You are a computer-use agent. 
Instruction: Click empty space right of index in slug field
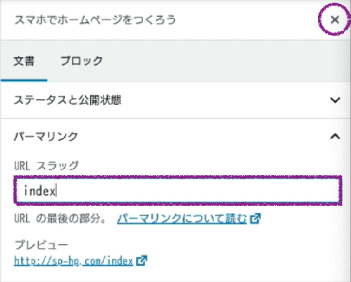(x=209, y=190)
